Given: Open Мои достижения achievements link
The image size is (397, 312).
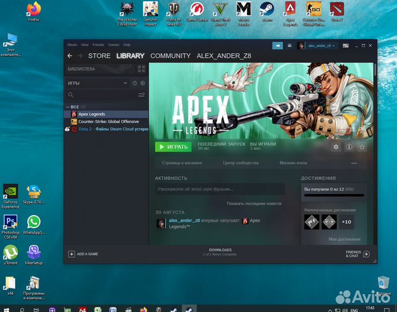Looking at the screenshot, I should (x=344, y=239).
